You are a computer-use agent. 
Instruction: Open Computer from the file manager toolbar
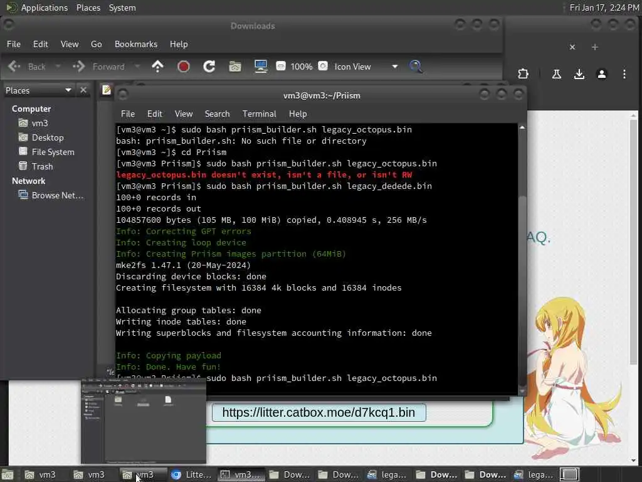coord(261,67)
